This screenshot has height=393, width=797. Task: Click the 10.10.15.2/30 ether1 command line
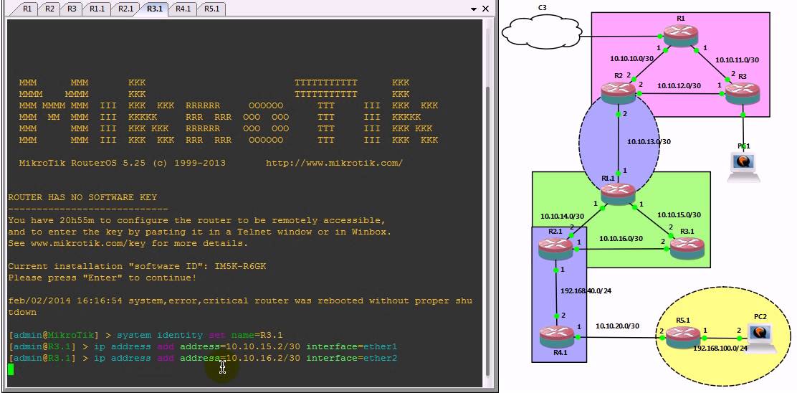246,346
